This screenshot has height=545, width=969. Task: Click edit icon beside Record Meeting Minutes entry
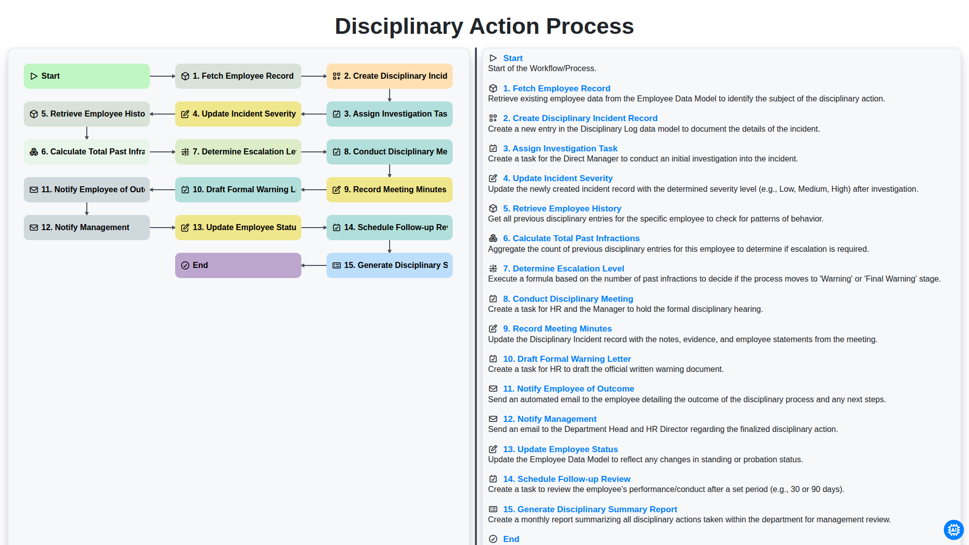click(x=493, y=329)
